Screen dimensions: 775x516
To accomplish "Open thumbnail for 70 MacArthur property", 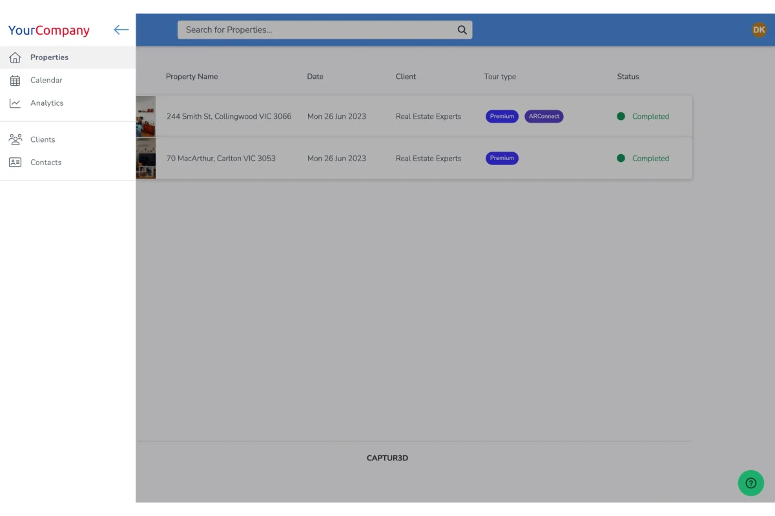I will 146,159.
